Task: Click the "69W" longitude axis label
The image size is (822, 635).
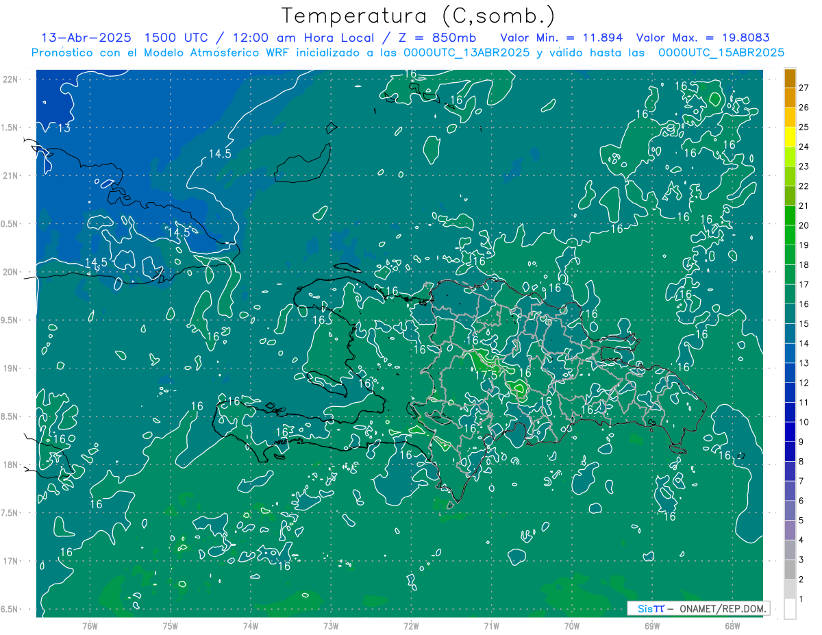Action: (x=651, y=625)
